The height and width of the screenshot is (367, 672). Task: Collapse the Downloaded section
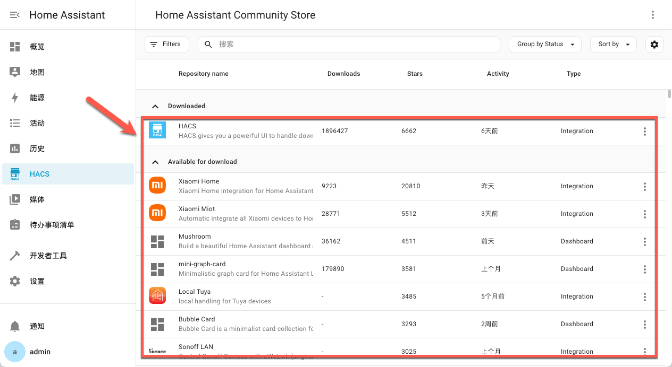pyautogui.click(x=155, y=106)
